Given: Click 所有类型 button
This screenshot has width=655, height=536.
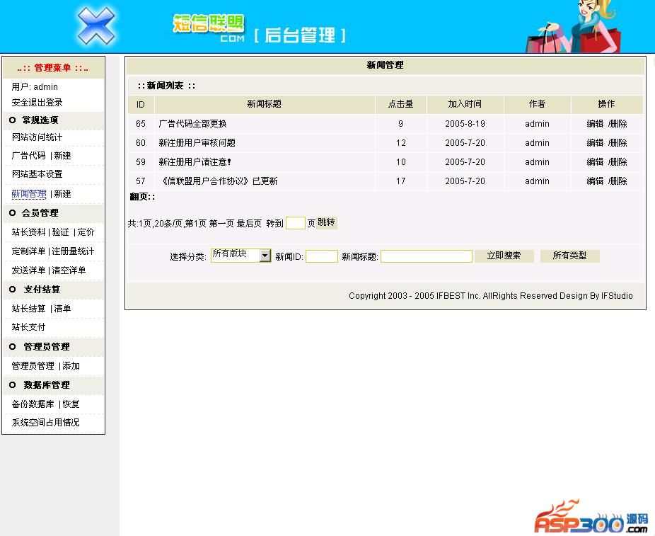Looking at the screenshot, I should point(570,256).
